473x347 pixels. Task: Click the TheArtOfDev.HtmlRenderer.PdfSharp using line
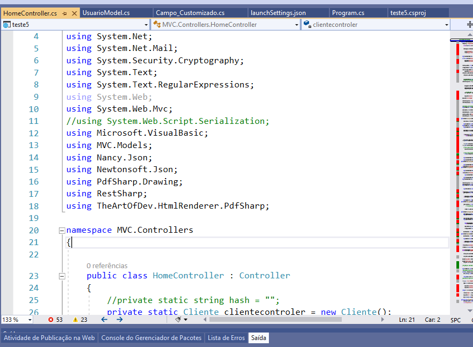pyautogui.click(x=168, y=206)
